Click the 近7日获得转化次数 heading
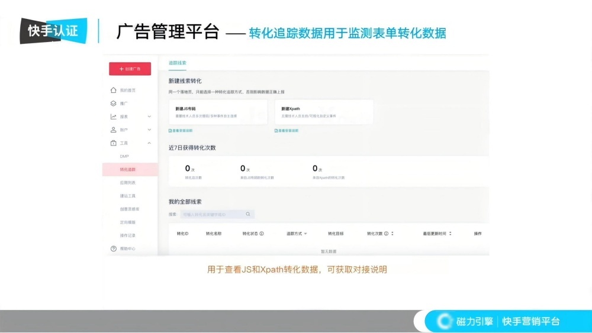Screen dimensions: 592x333 192,148
